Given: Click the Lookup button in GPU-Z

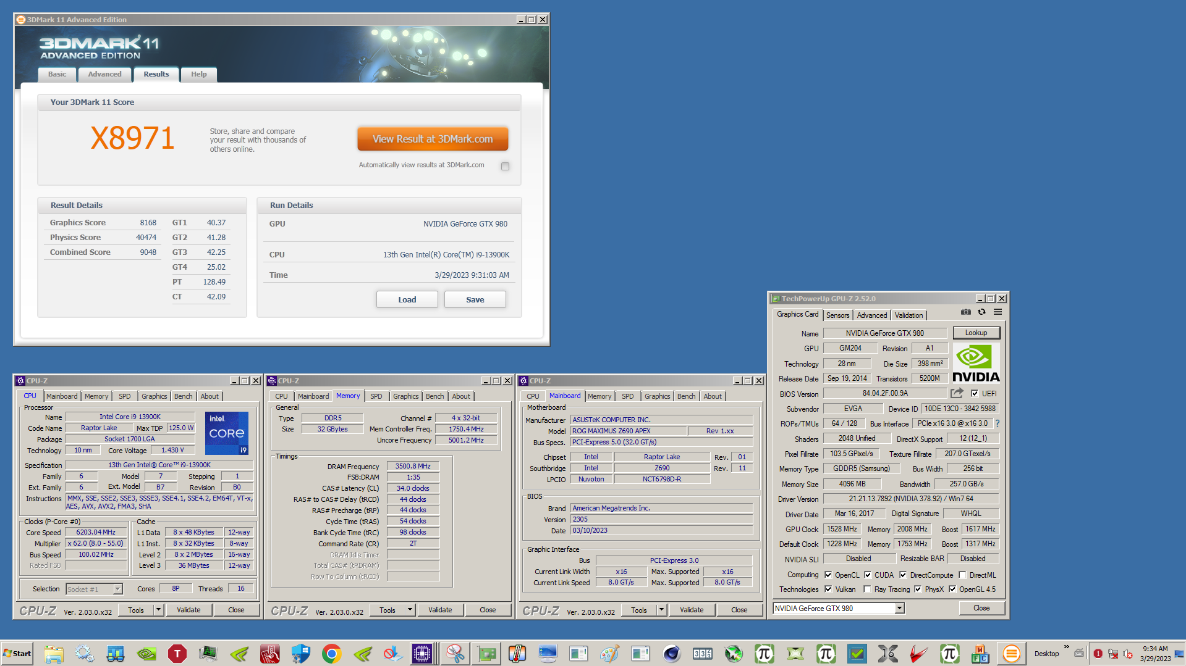Looking at the screenshot, I should (x=976, y=333).
